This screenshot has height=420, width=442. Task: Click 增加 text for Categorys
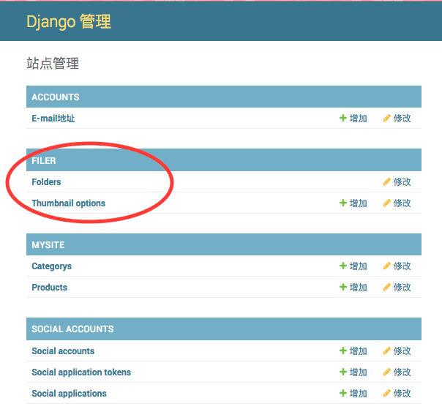[x=359, y=266]
